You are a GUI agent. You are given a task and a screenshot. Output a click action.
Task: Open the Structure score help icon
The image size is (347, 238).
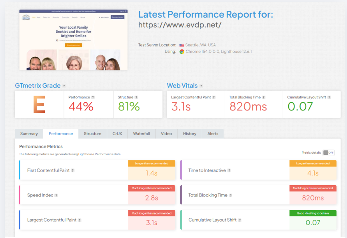pos(136,97)
